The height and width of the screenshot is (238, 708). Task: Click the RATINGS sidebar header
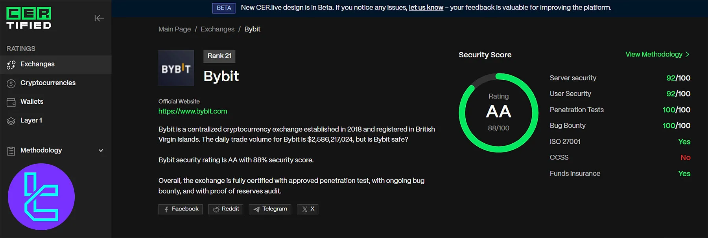21,49
